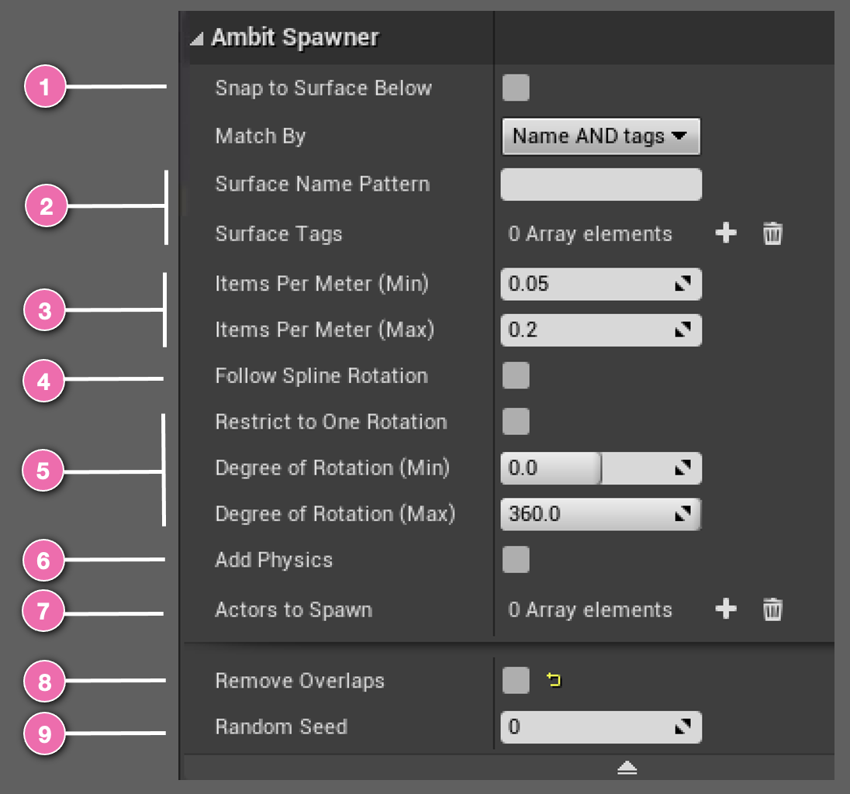This screenshot has height=794, width=850.
Task: Click the Degree of Rotation (Max) spin arrow icon
Action: click(x=682, y=513)
